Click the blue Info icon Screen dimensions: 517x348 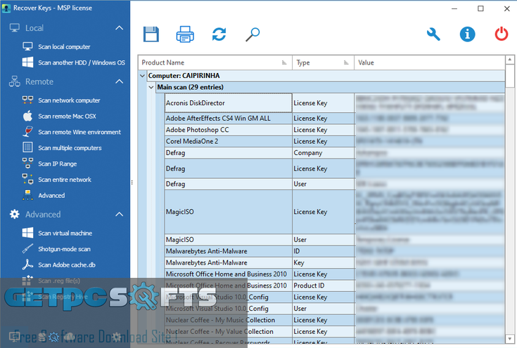point(468,34)
